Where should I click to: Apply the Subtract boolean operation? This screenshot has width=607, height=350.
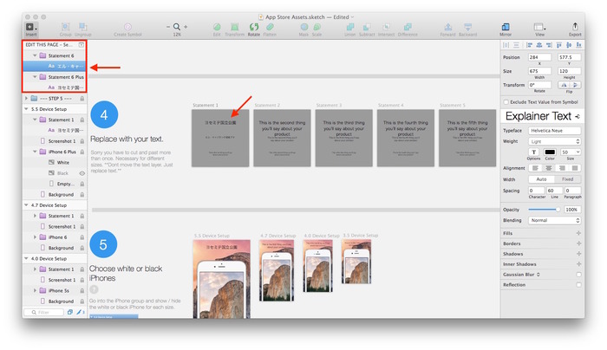pos(367,27)
